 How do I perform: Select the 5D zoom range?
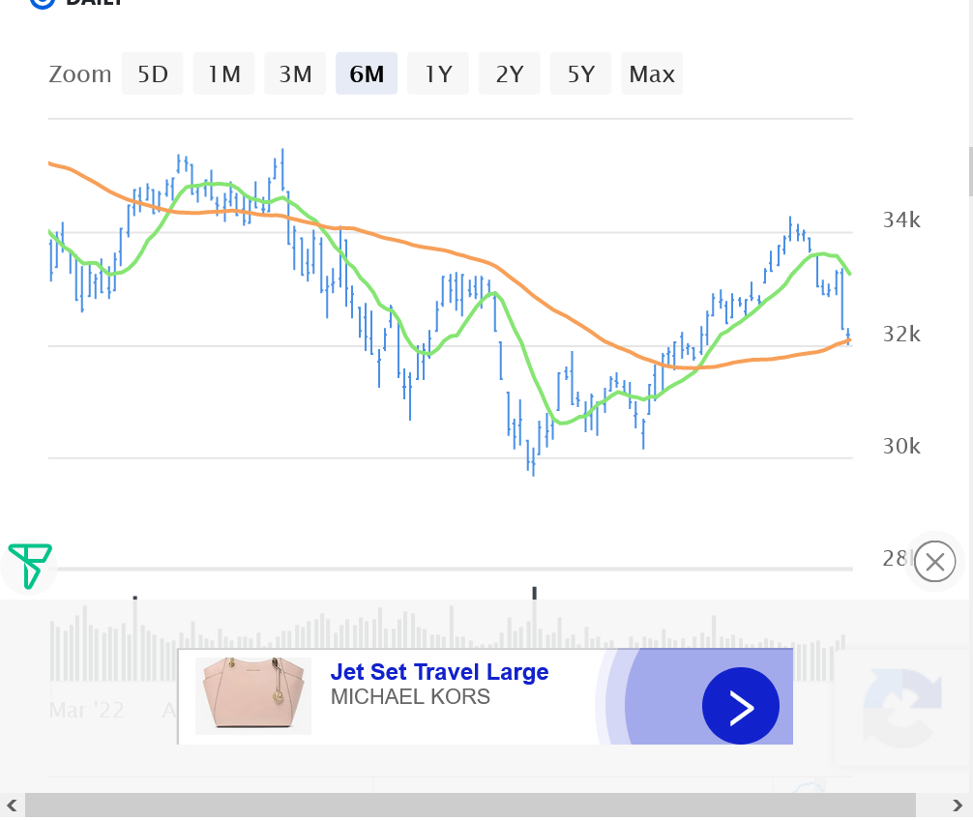153,73
